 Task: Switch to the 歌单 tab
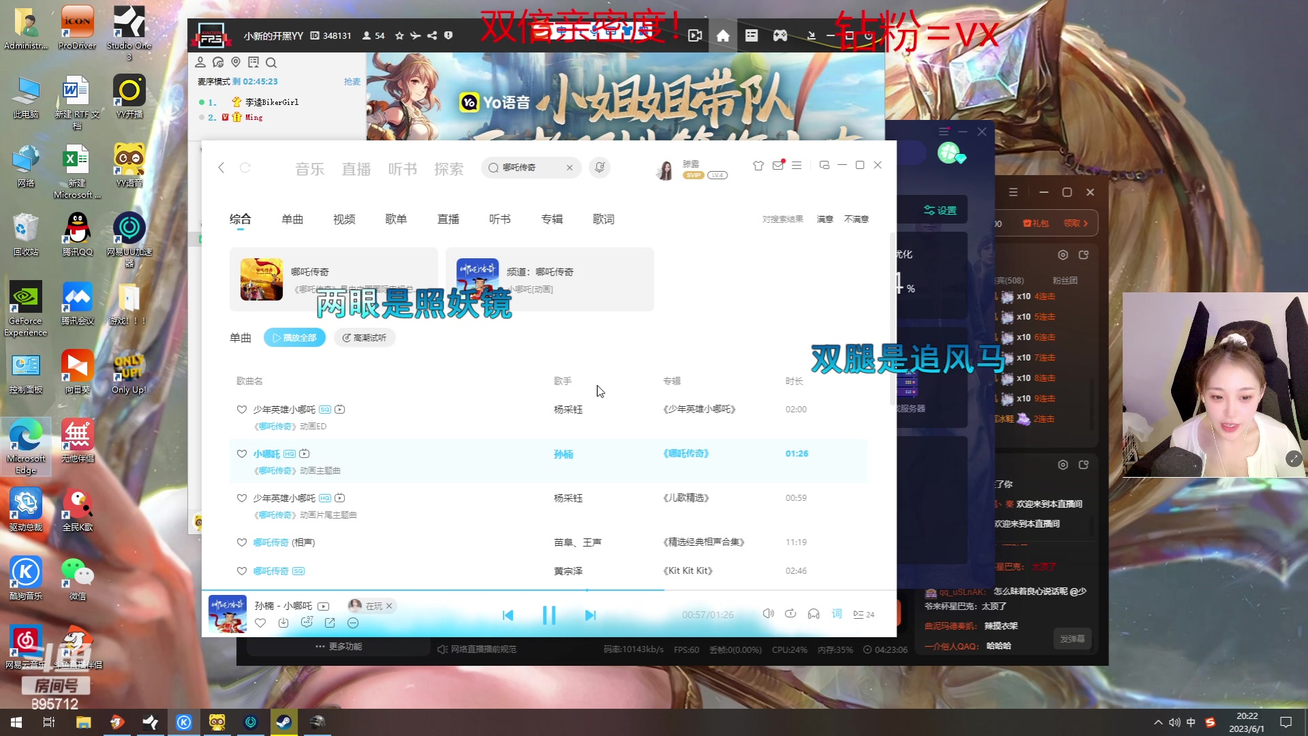pyautogui.click(x=396, y=219)
